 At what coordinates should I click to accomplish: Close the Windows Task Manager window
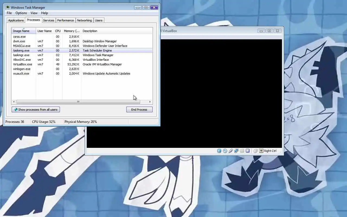154,8
